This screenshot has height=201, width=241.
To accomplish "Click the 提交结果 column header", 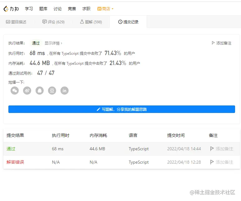I will tap(15, 135).
